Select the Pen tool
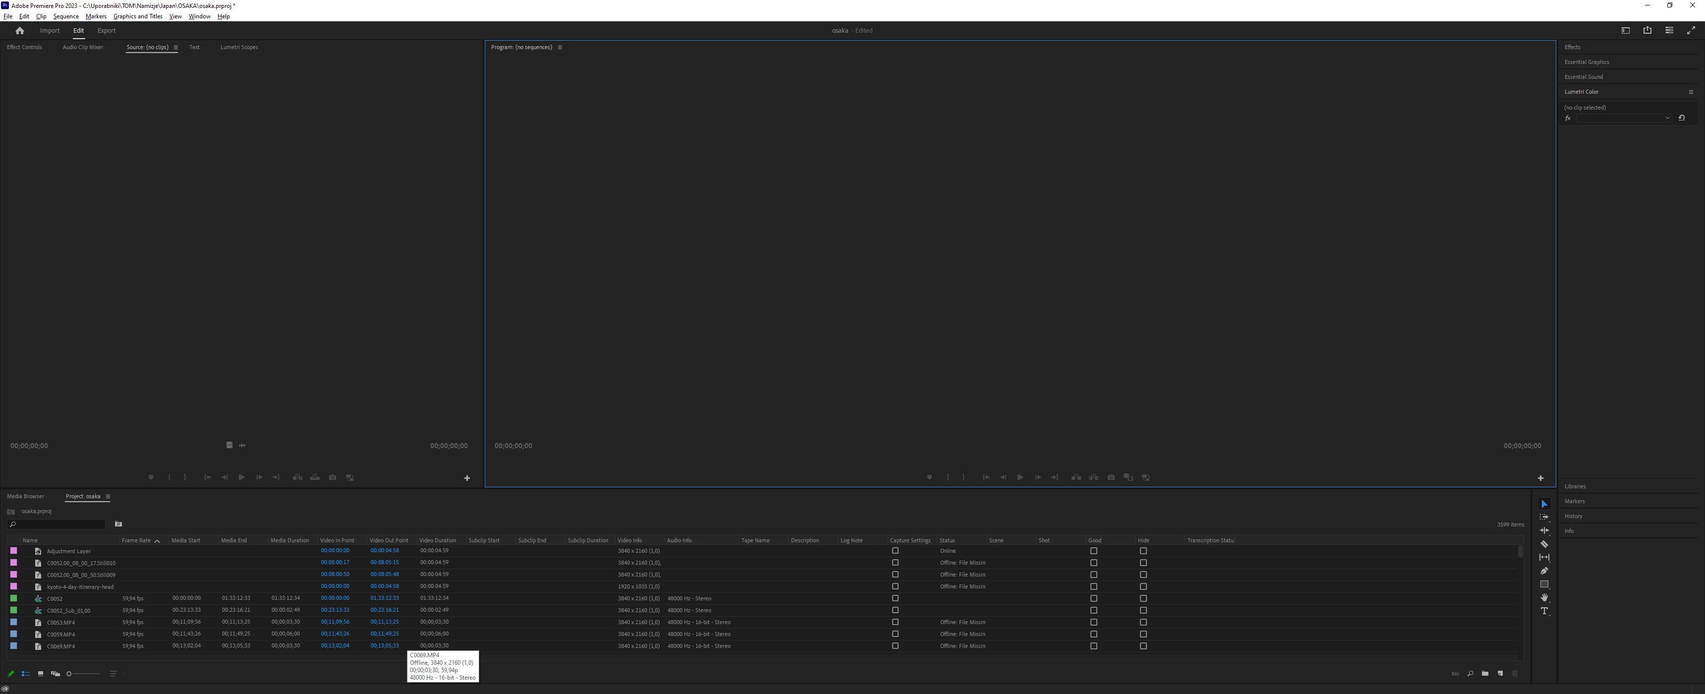 pyautogui.click(x=1544, y=571)
